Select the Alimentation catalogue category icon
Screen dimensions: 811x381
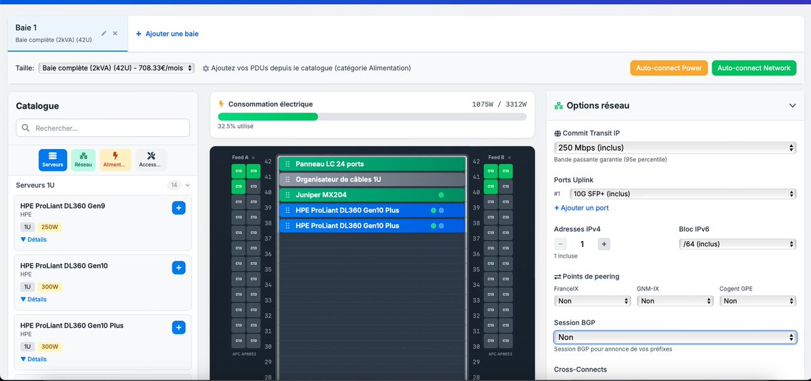point(116,160)
